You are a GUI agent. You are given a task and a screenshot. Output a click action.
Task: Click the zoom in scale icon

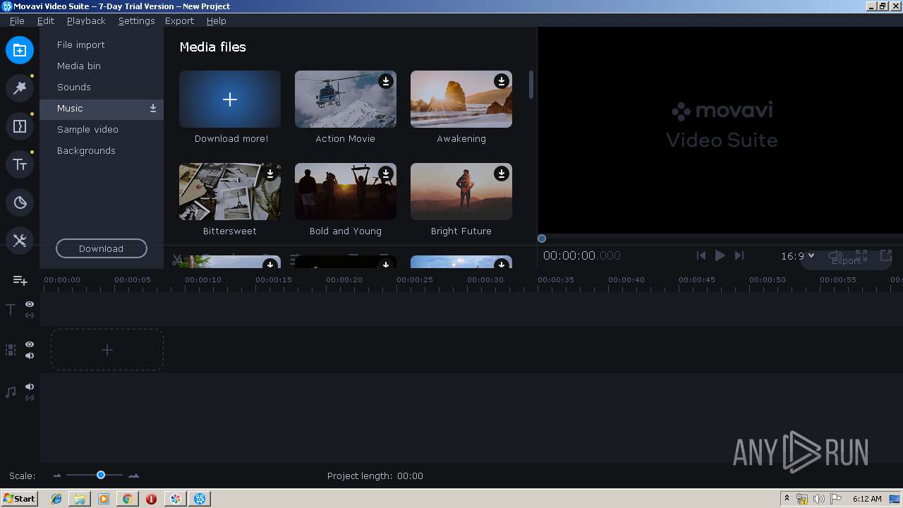134,476
